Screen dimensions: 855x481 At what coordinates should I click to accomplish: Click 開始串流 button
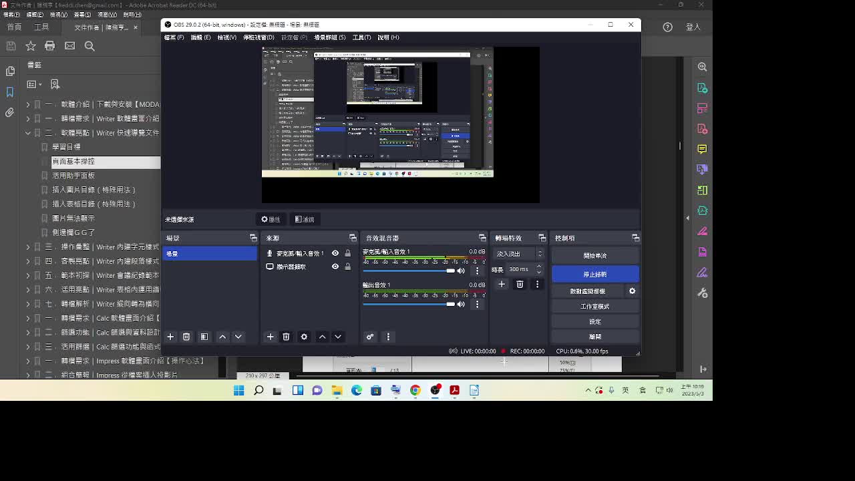(595, 255)
